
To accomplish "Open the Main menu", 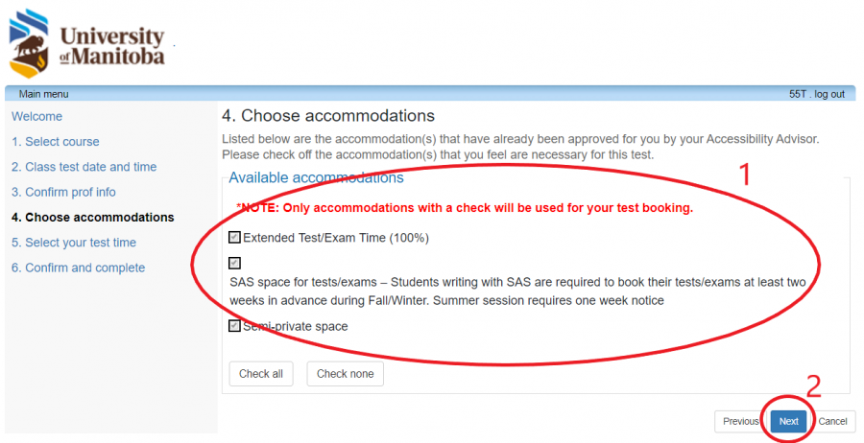I will (x=43, y=94).
